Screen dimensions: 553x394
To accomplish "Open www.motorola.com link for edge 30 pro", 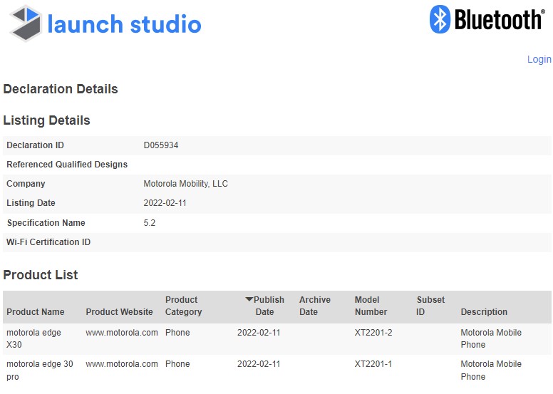I will point(122,364).
